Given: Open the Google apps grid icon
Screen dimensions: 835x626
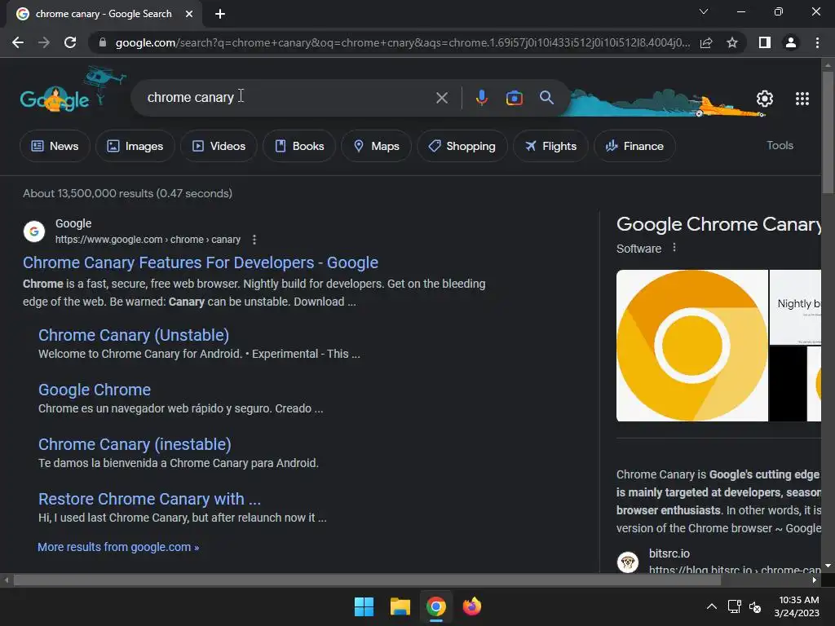Looking at the screenshot, I should click(x=802, y=99).
